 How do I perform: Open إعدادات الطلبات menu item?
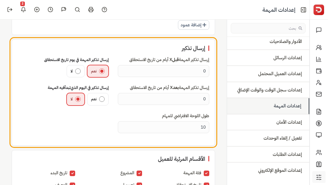pyautogui.click(x=268, y=154)
